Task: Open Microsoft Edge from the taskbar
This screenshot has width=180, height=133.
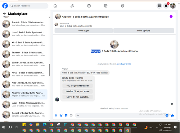Action: coord(45,125)
